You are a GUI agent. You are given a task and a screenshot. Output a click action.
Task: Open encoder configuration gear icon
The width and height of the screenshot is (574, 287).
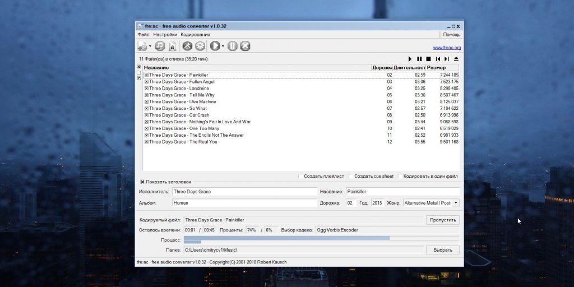tap(200, 46)
